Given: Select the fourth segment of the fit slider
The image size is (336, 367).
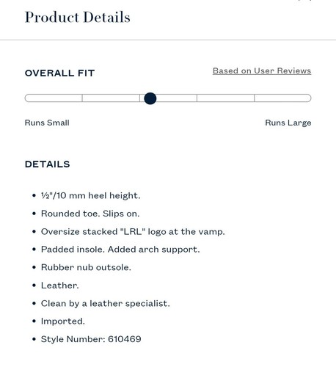Looking at the screenshot, I should click(x=225, y=98).
